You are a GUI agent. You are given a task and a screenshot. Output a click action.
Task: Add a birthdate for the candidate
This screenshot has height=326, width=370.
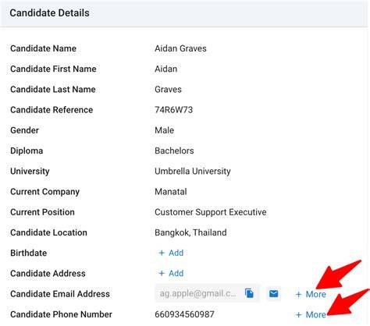(x=171, y=253)
